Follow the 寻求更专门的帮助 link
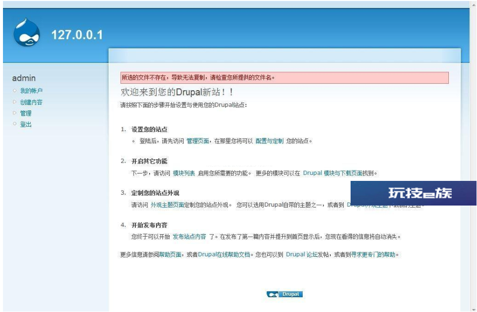 pyautogui.click(x=373, y=255)
